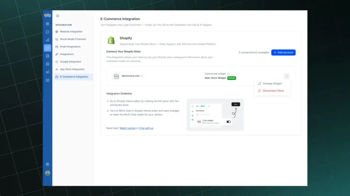Click the settings gear icon in sidebar

[x=48, y=56]
